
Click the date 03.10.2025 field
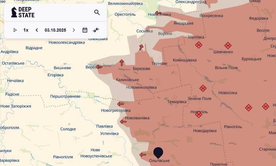(x=55, y=30)
